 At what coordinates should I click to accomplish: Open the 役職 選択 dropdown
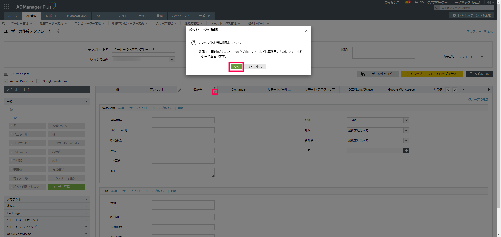point(378,120)
